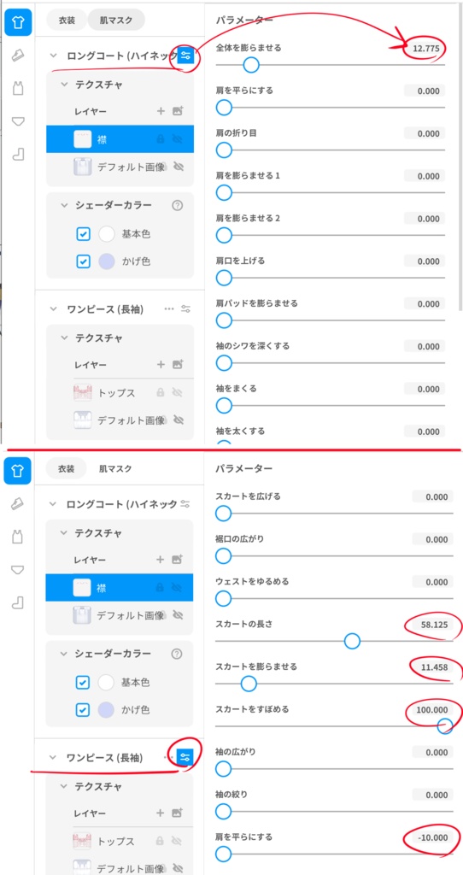Uncheck the かげ色 checkbox in upper capture
The width and height of the screenshot is (463, 875).
(83, 261)
